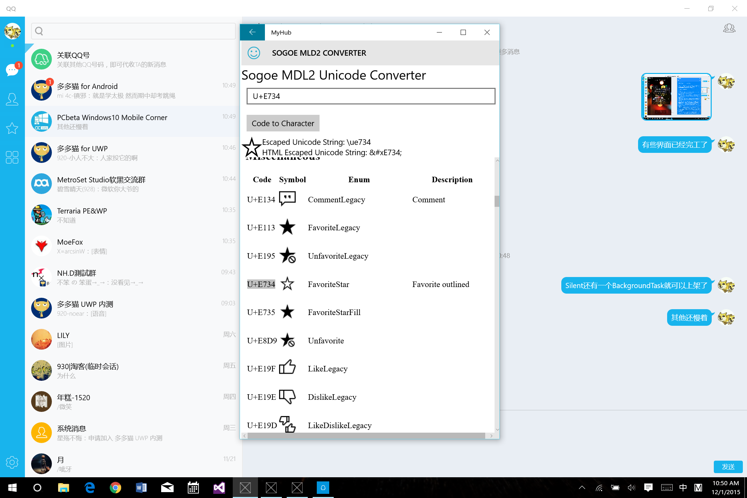Click the LikeLegacy thumbs up symbol
Viewport: 747px width, 498px height.
pos(287,367)
